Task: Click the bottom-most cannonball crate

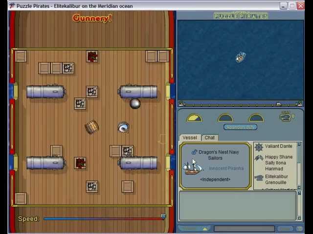Action: pyautogui.click(x=92, y=186)
